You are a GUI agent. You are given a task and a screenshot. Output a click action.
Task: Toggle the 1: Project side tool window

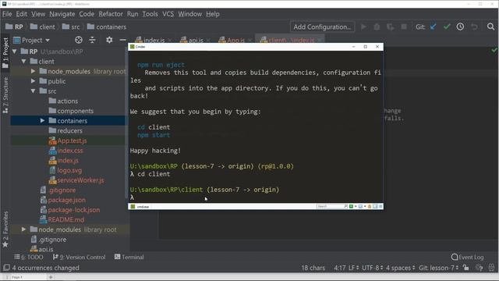point(5,52)
